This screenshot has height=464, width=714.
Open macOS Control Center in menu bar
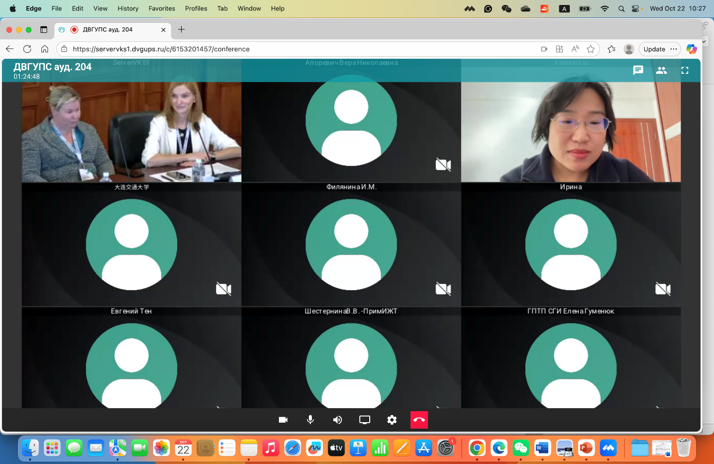click(x=635, y=8)
